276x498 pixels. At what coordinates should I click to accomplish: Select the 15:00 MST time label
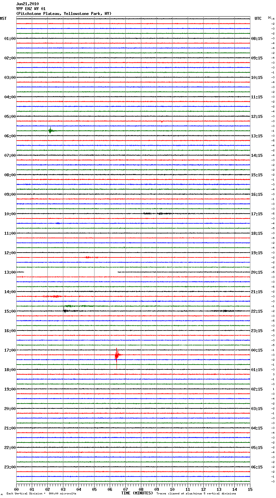pyautogui.click(x=10, y=311)
